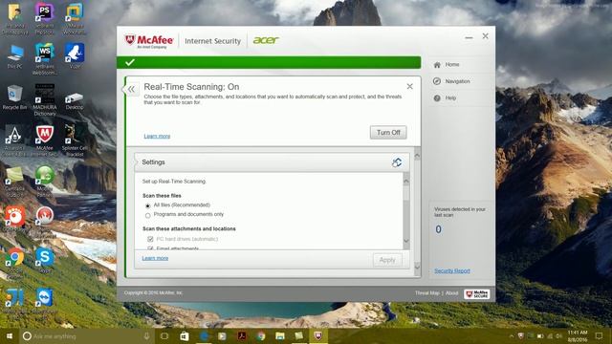
Task: Open Action Center notifications icon
Action: (x=599, y=335)
